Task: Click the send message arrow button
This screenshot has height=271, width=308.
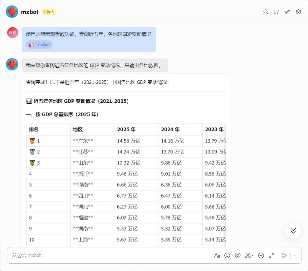Action: pos(285,255)
